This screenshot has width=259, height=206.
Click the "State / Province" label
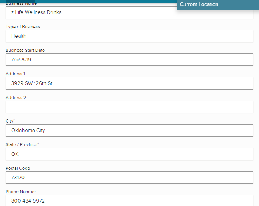point(21,145)
